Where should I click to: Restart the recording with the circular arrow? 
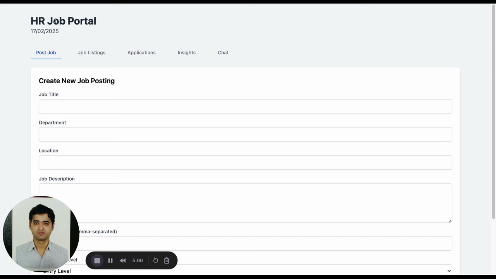point(155,260)
